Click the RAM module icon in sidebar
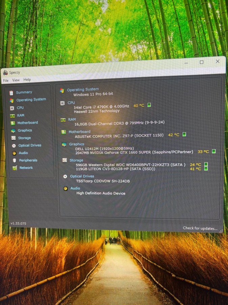 [12, 116]
